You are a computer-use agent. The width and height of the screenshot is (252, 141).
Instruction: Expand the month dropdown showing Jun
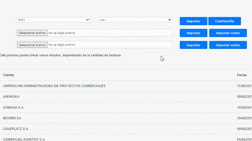tap(135, 20)
